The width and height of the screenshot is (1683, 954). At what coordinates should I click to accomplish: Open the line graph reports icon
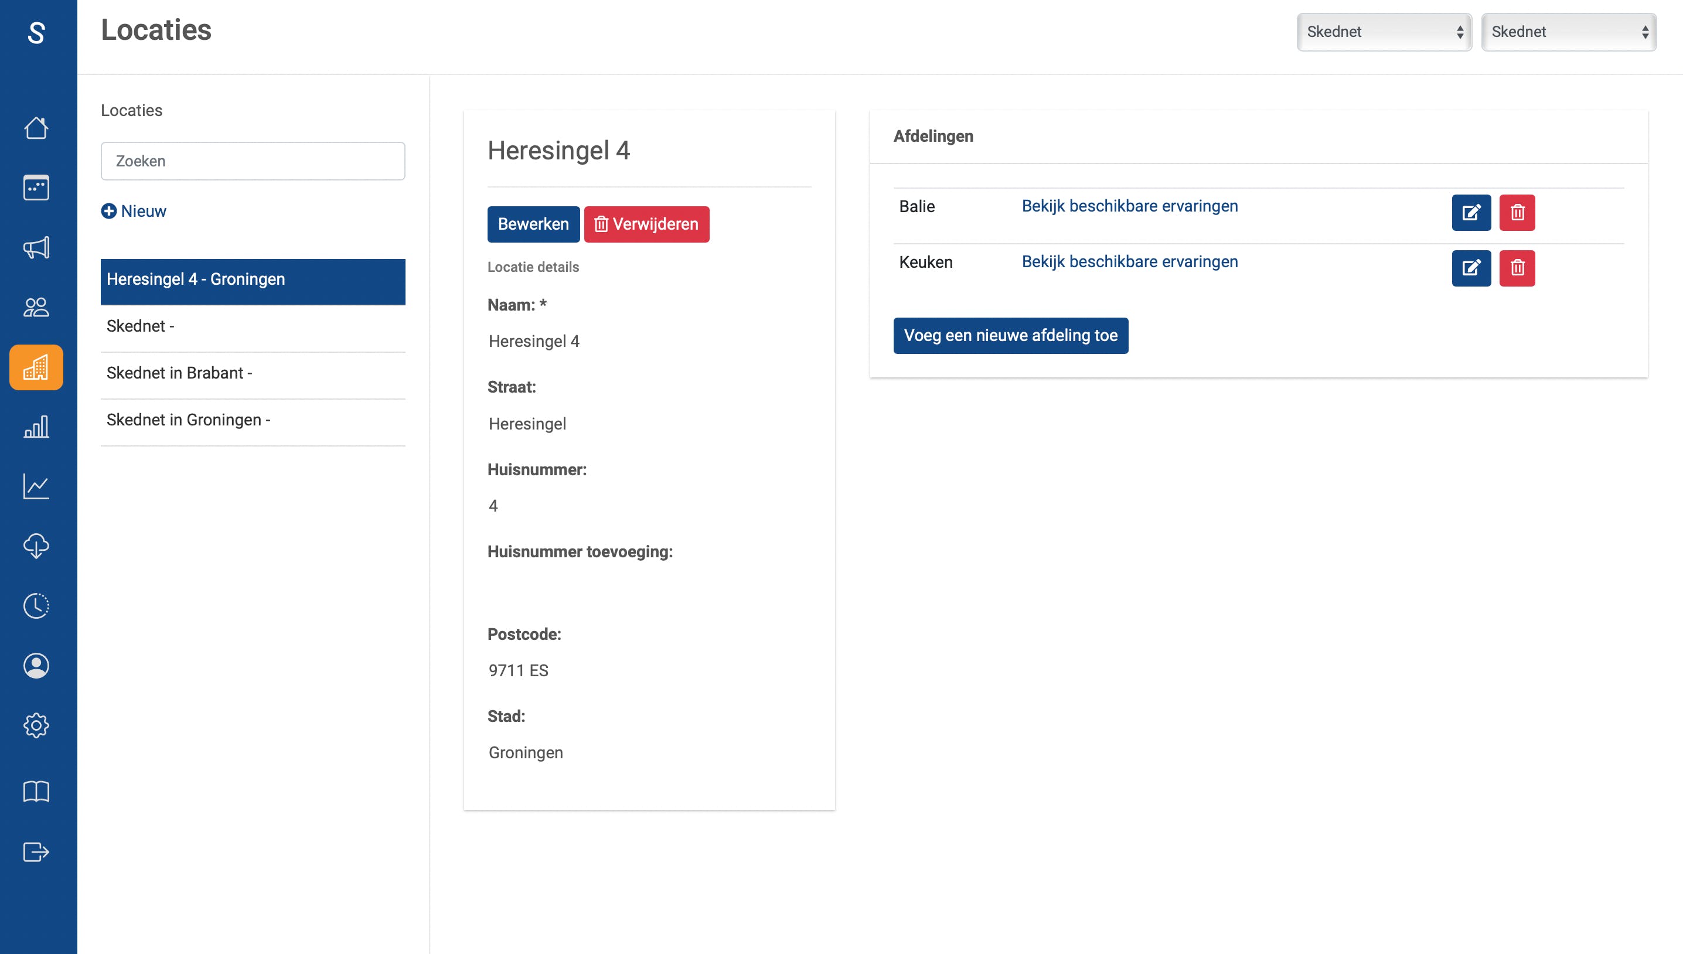tap(36, 486)
